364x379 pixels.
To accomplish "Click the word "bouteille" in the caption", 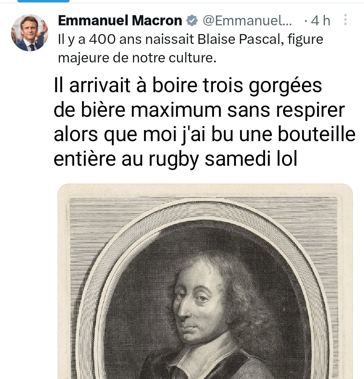I will (316, 134).
